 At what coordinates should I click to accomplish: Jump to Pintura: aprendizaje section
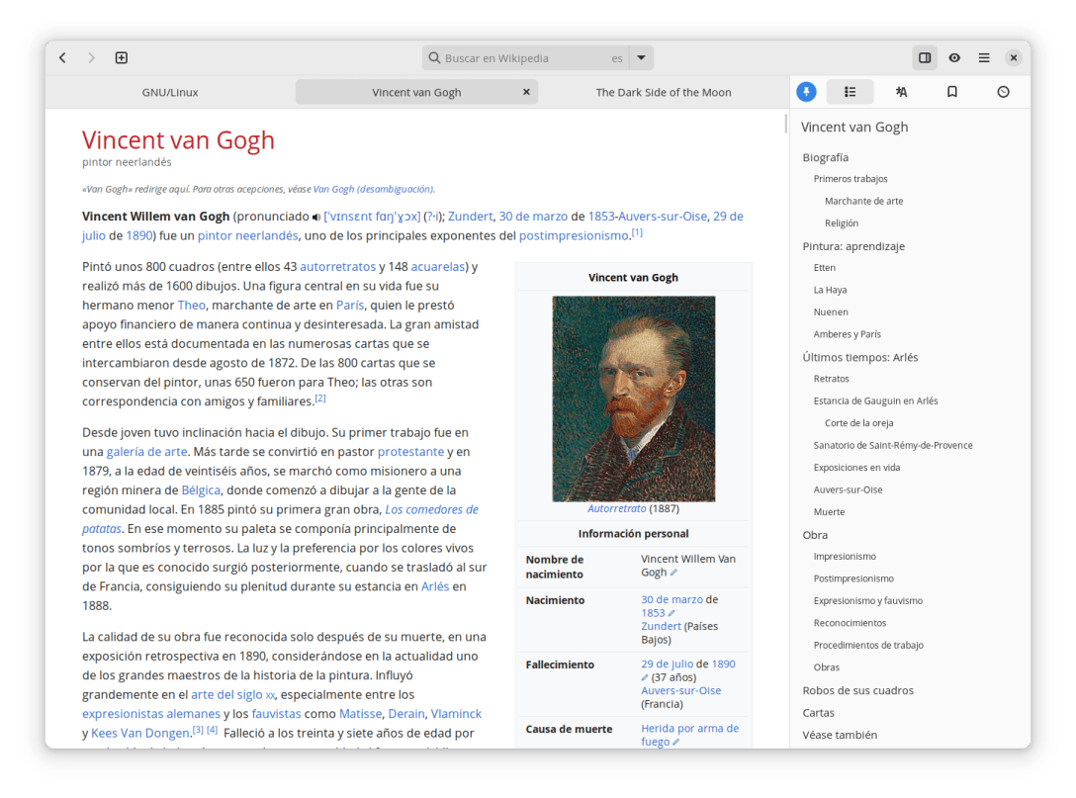(853, 245)
